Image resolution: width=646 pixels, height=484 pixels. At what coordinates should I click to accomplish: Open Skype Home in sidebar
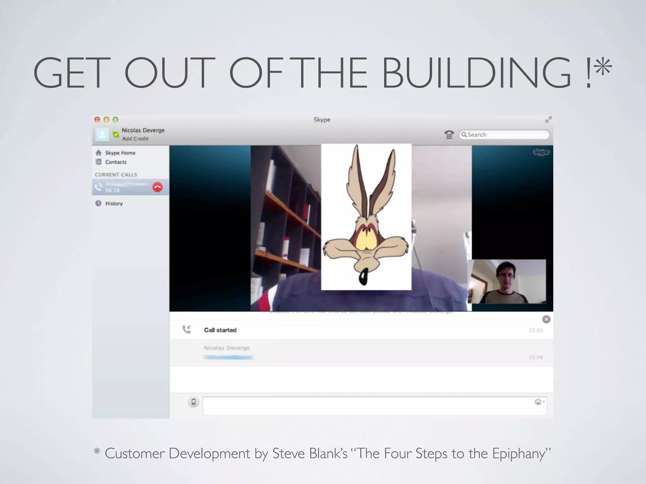point(120,153)
